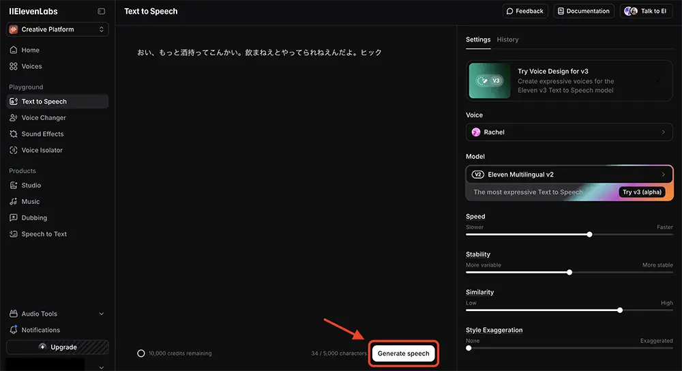
Task: Click the Upgrade button
Action: [x=57, y=346]
